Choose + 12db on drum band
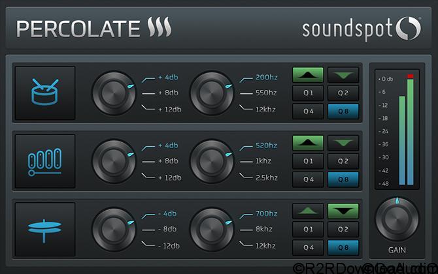Viewport: 438px width, 274px height. [x=170, y=110]
